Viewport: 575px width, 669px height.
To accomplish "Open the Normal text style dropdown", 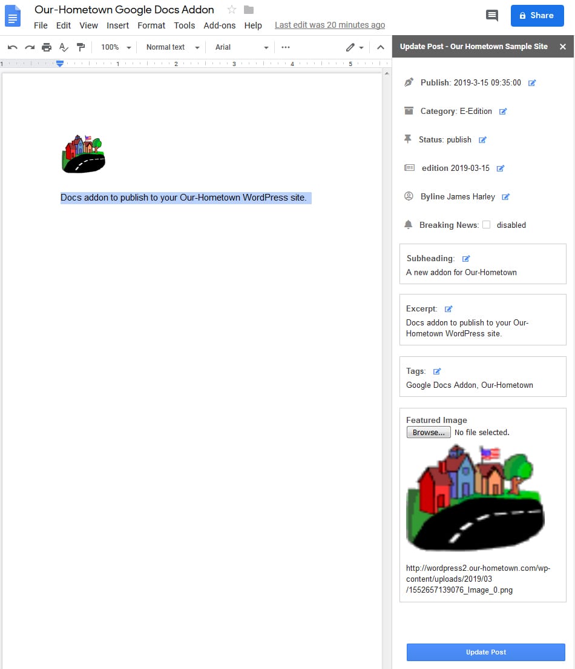I will click(172, 47).
